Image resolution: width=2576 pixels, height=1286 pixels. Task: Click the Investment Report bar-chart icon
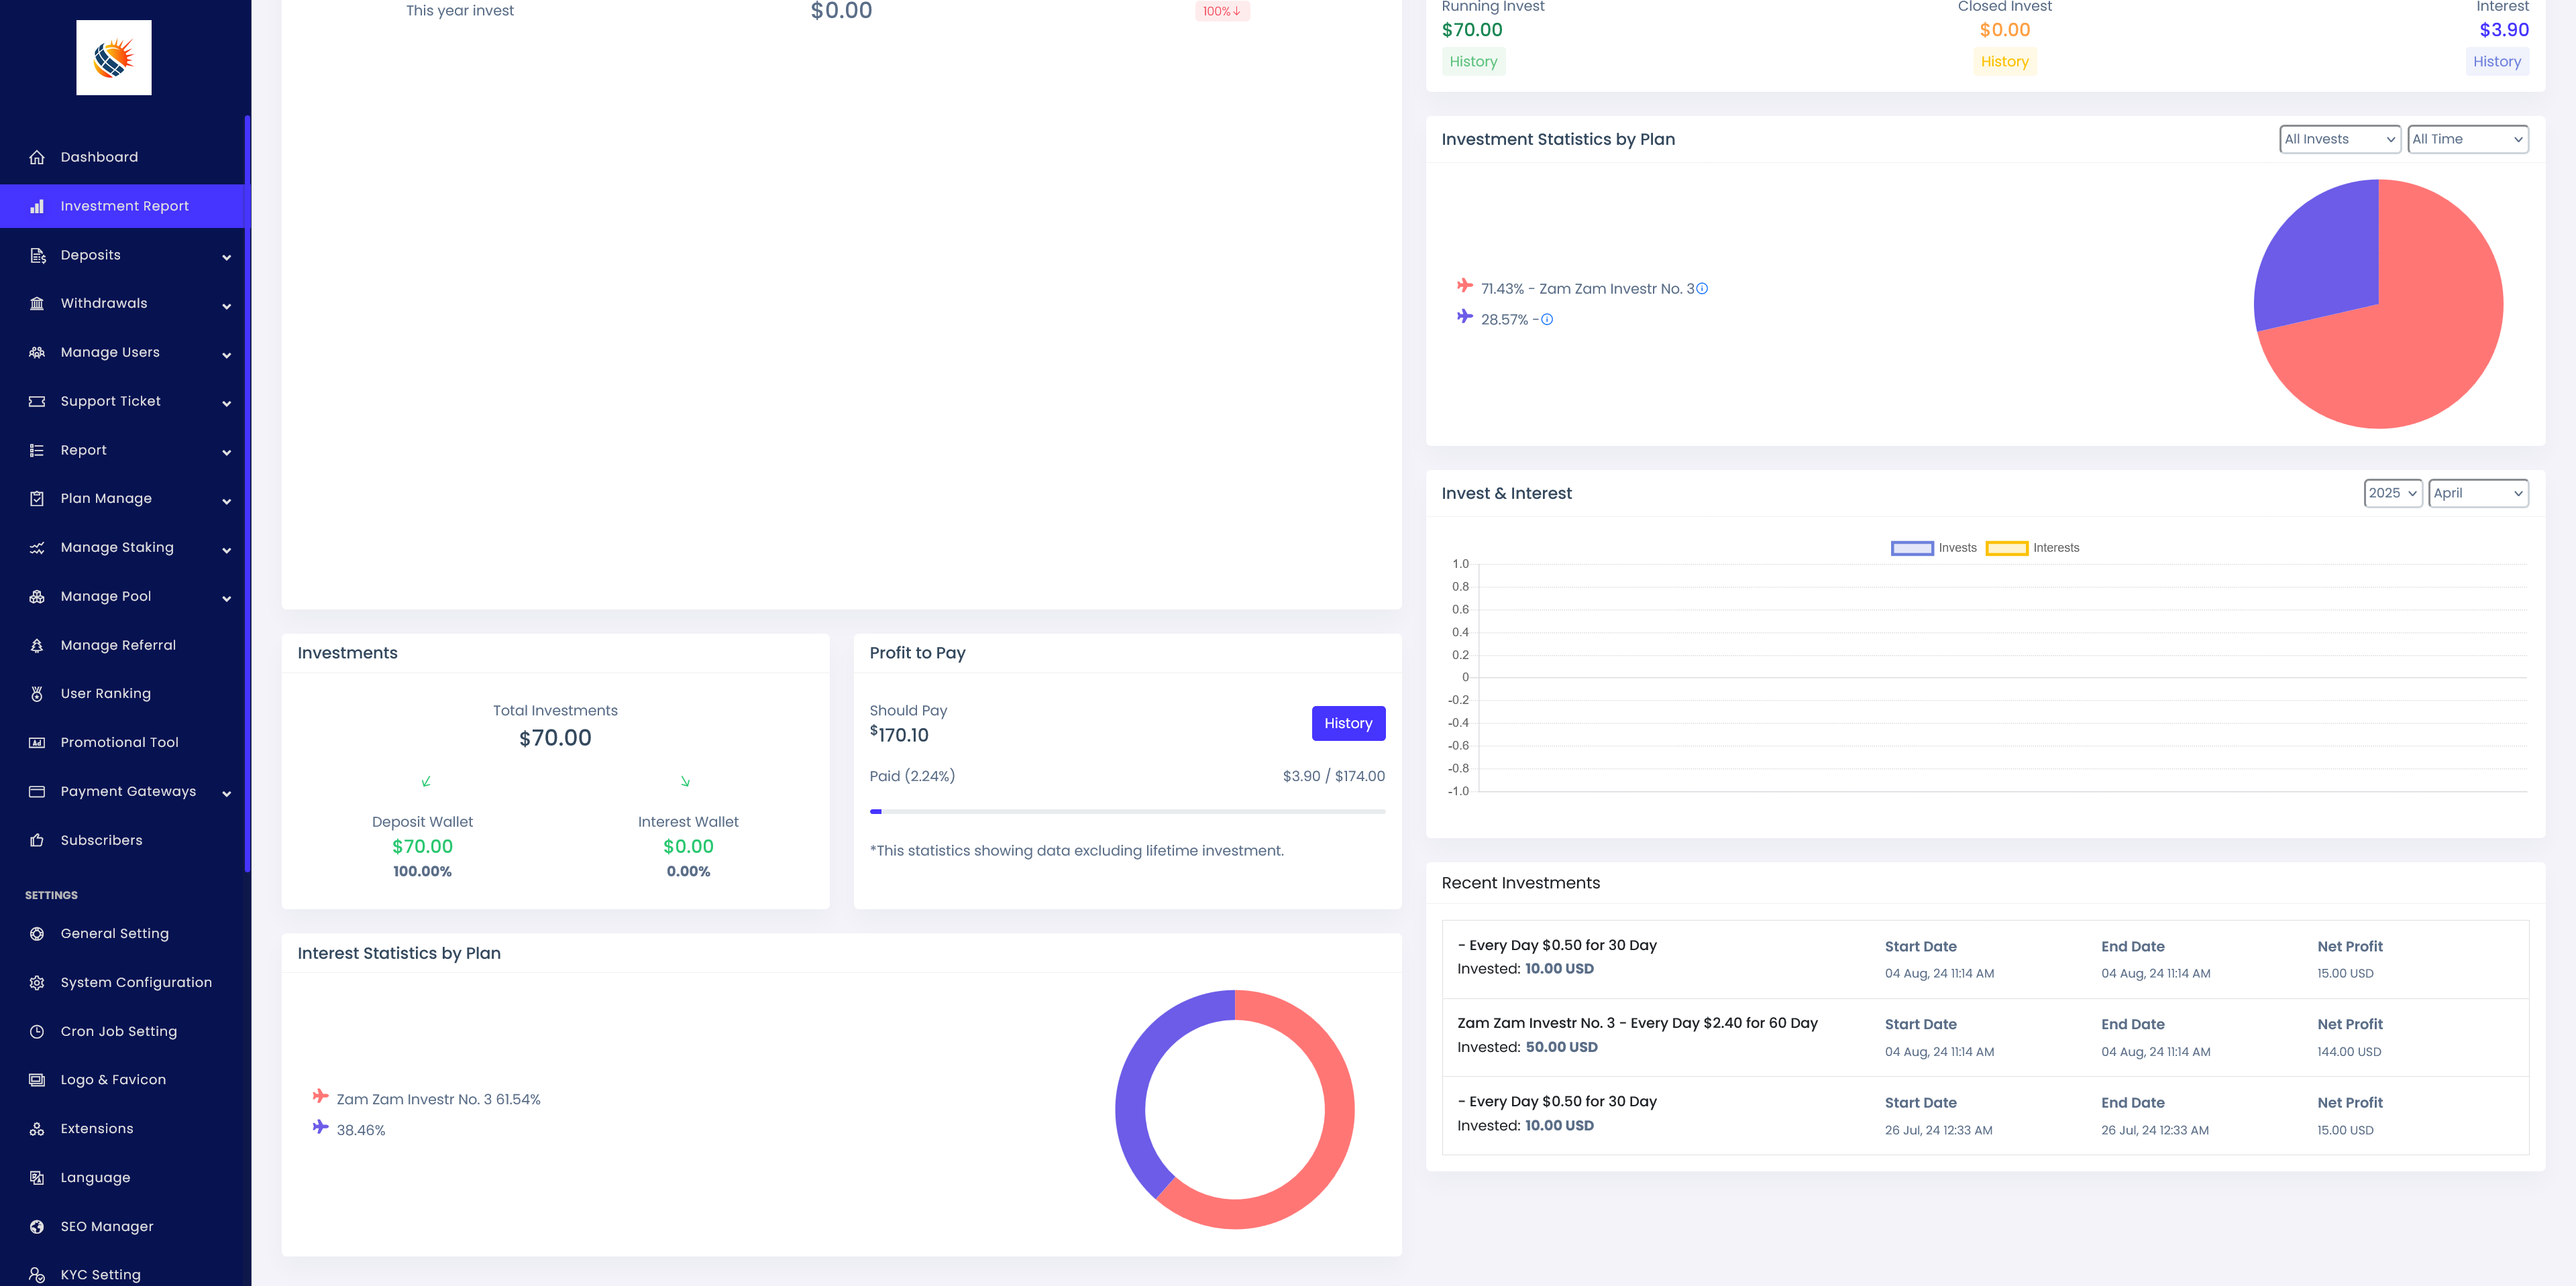coord(37,206)
